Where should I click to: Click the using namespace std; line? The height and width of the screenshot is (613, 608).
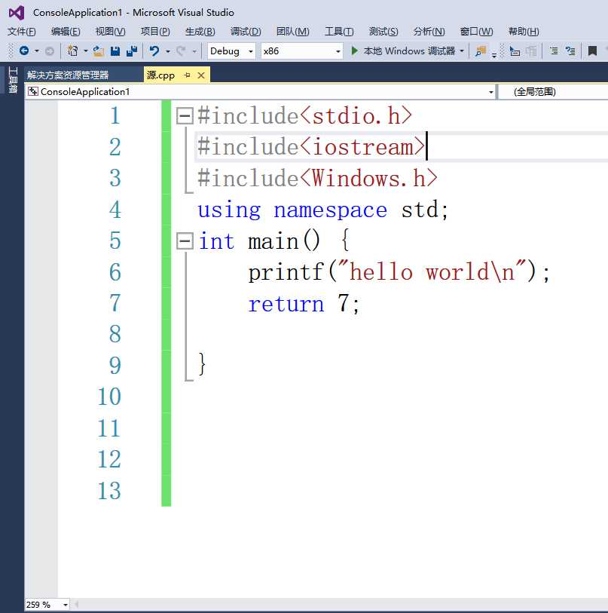point(322,210)
